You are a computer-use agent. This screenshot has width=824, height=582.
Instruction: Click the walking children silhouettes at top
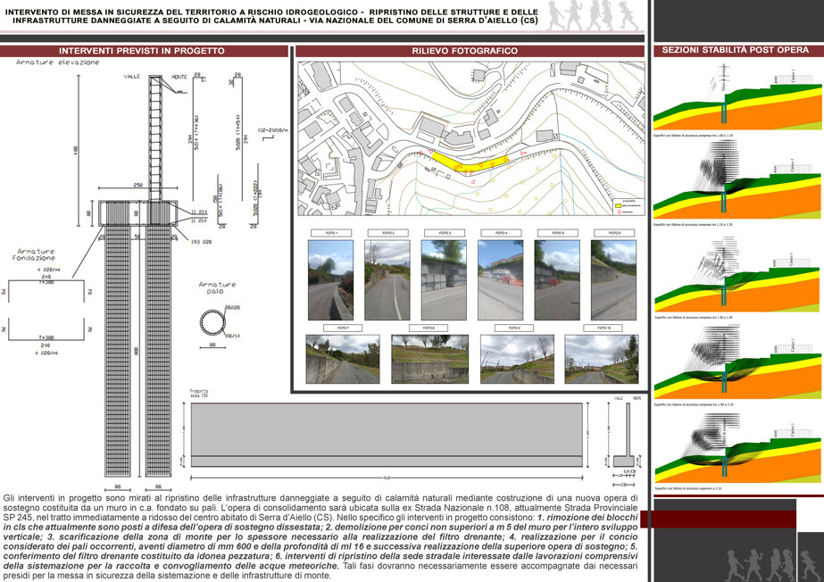(593, 16)
